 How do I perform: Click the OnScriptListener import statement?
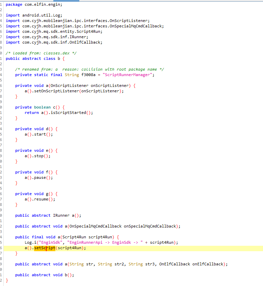coord(78,21)
